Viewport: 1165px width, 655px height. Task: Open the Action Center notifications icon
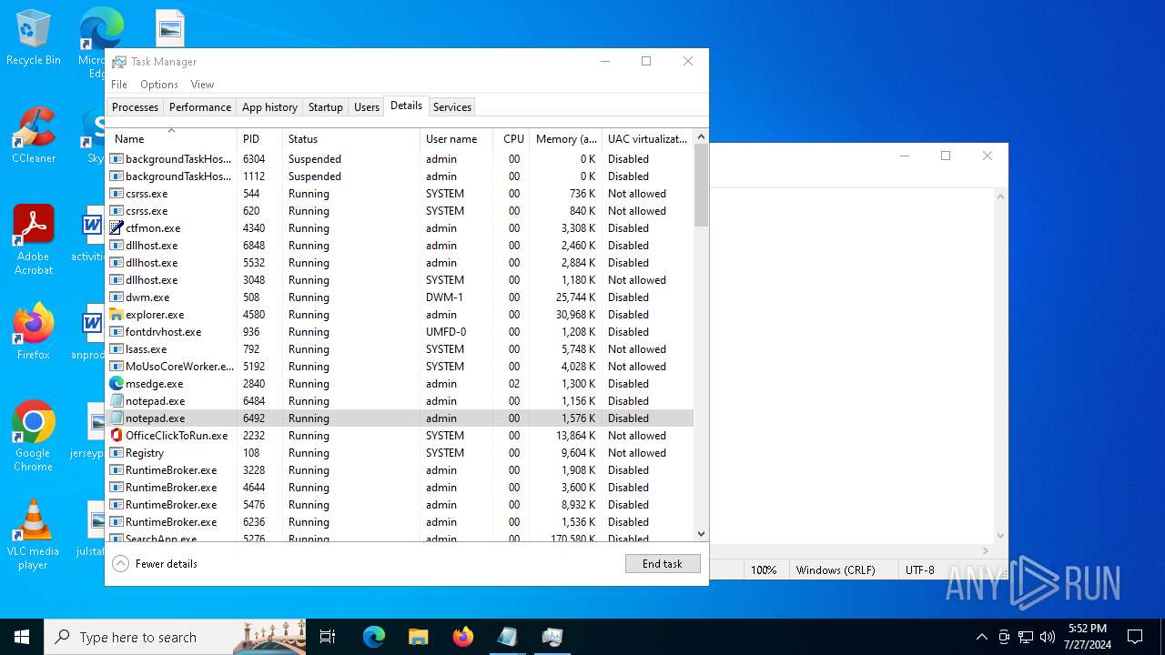1135,637
